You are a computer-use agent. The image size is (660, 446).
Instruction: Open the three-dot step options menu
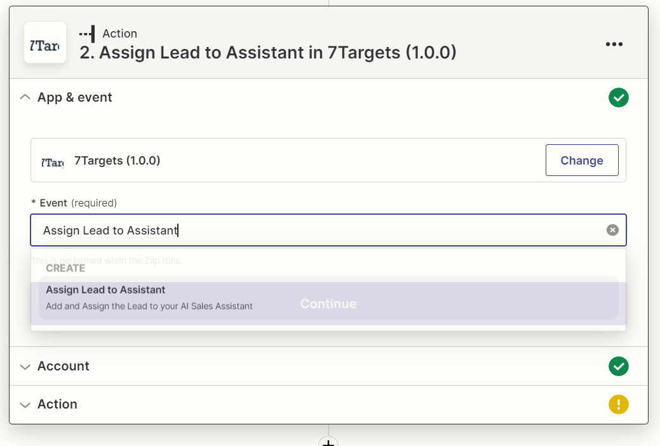click(x=614, y=44)
